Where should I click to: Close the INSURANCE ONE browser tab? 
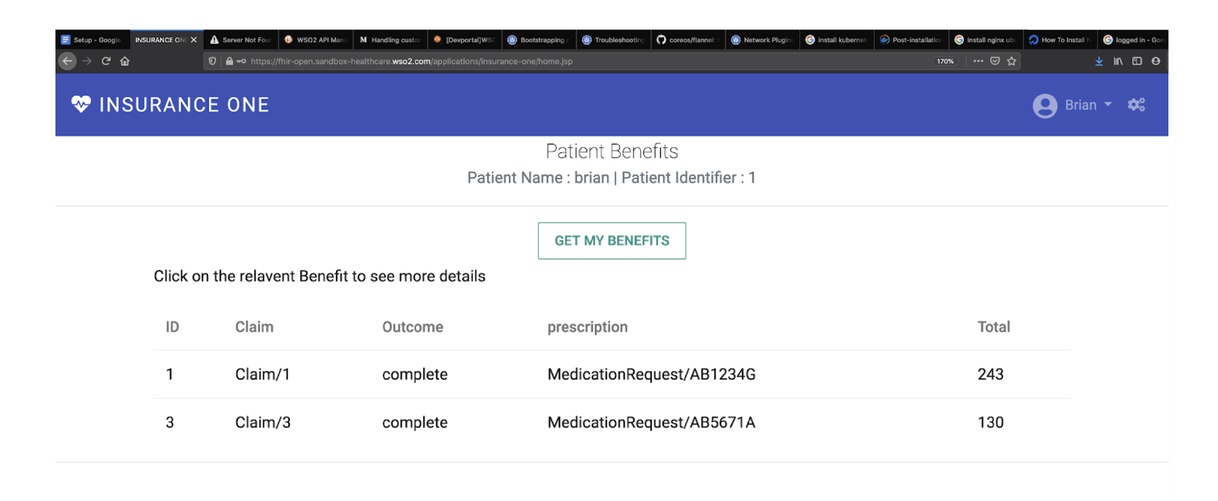click(x=194, y=40)
